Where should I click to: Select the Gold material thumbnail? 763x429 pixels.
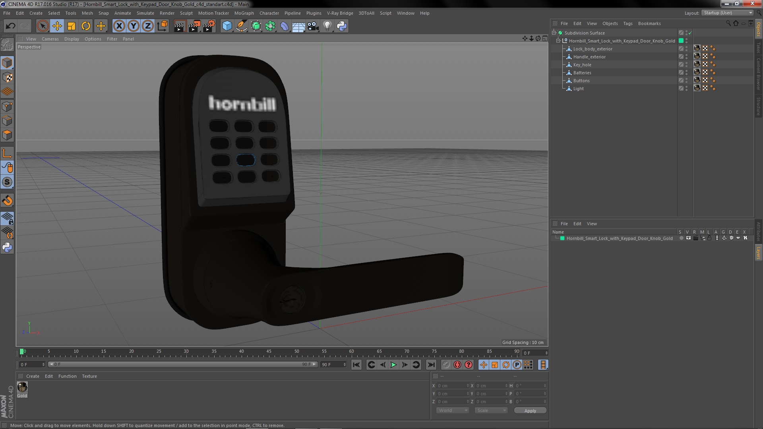pos(22,387)
